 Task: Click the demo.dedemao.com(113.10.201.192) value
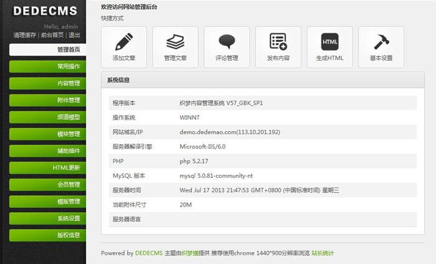230,132
